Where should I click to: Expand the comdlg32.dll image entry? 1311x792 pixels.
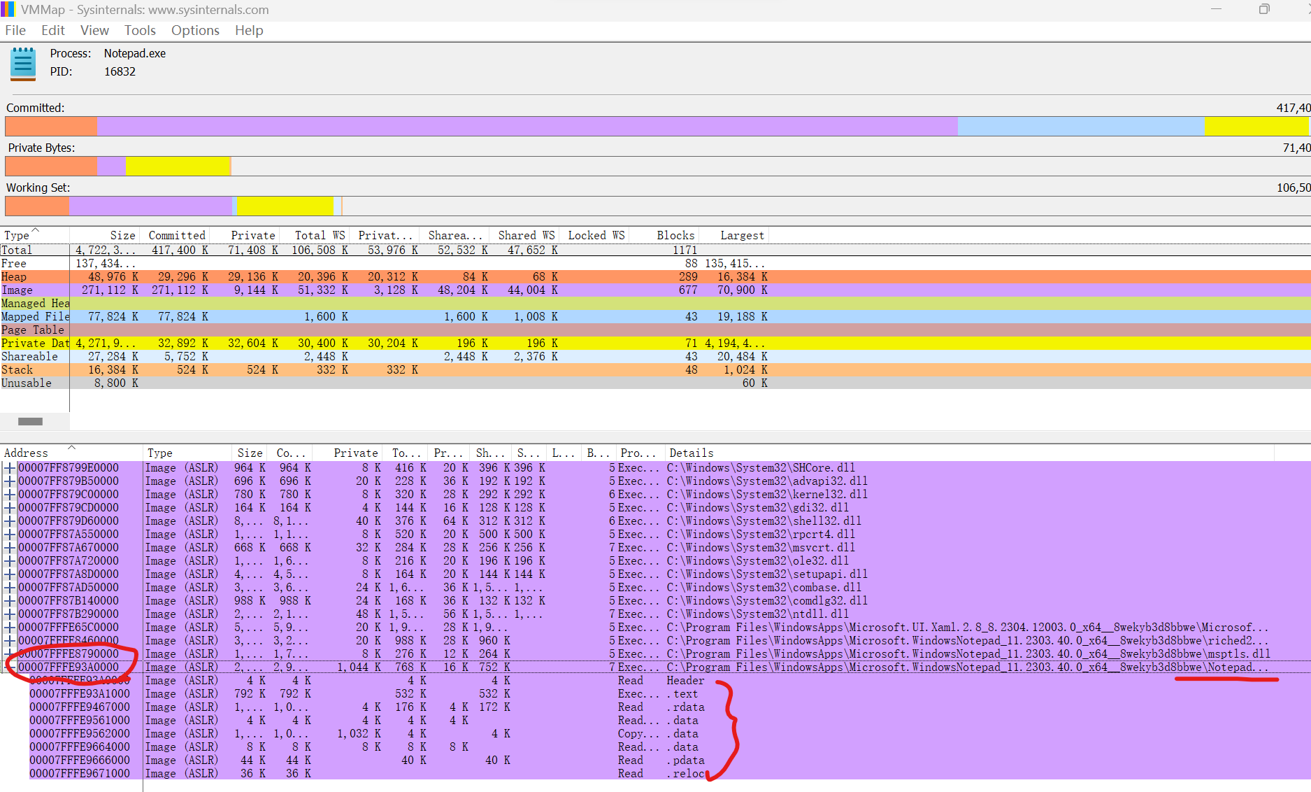pos(10,600)
